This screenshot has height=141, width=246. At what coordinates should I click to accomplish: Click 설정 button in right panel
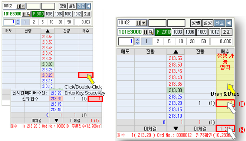[x=207, y=23]
